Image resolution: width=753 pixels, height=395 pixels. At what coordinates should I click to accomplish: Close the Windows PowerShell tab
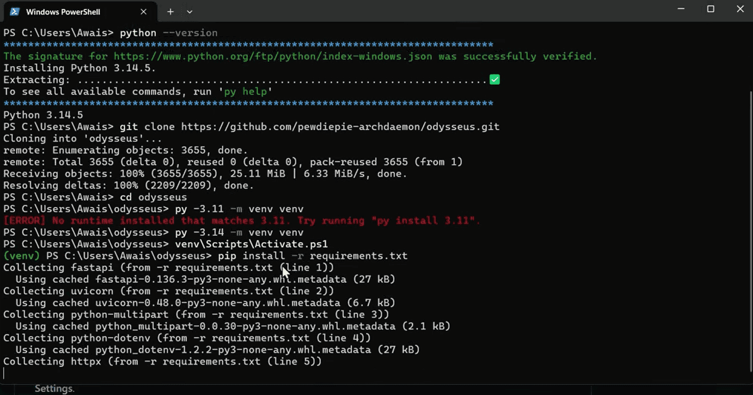(144, 11)
